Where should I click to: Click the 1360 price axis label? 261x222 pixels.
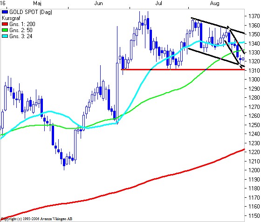254,25
